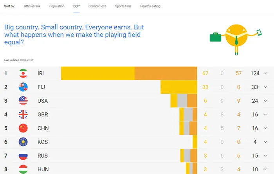Screen dimensions: 274x174
Task: Click the Kosovo flag icon
Action: (x=23, y=142)
